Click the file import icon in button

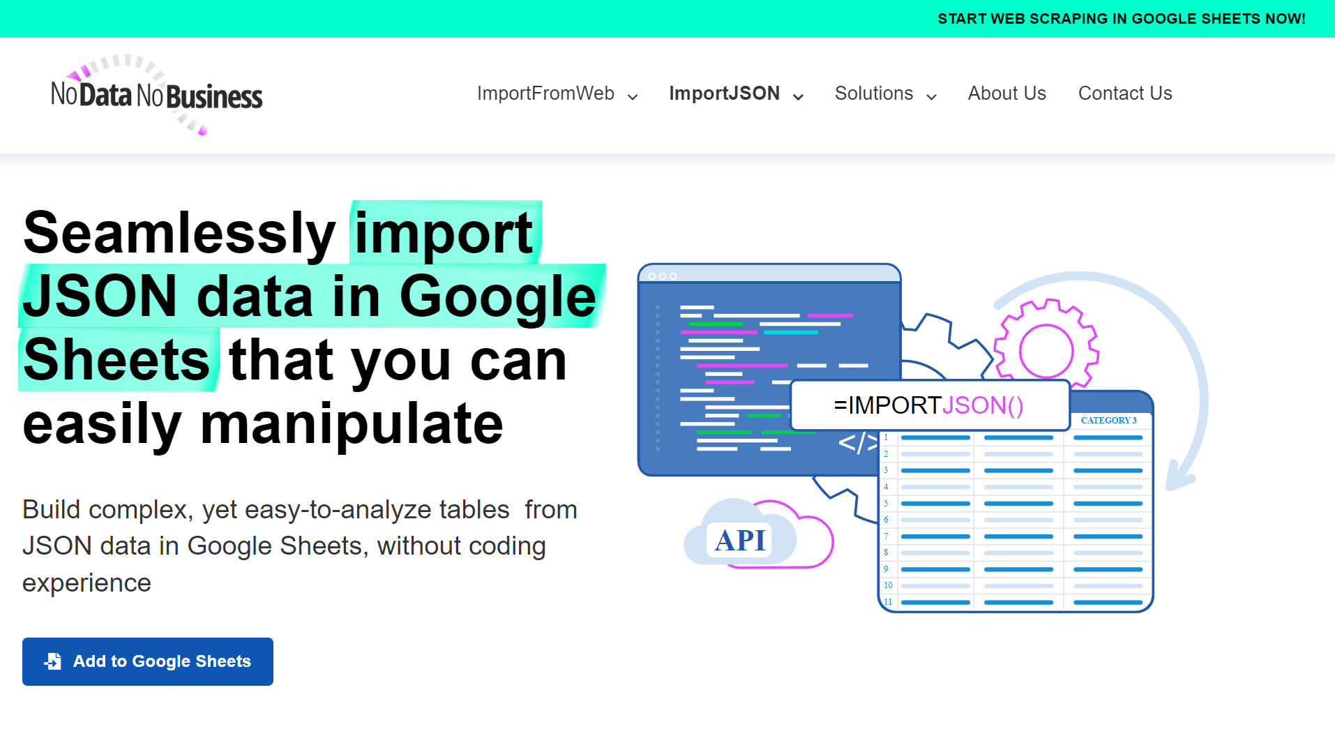coord(53,661)
